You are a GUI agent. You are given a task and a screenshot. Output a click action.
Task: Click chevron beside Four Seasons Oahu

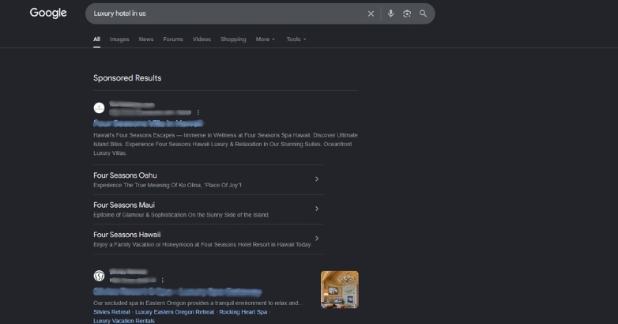tap(317, 179)
